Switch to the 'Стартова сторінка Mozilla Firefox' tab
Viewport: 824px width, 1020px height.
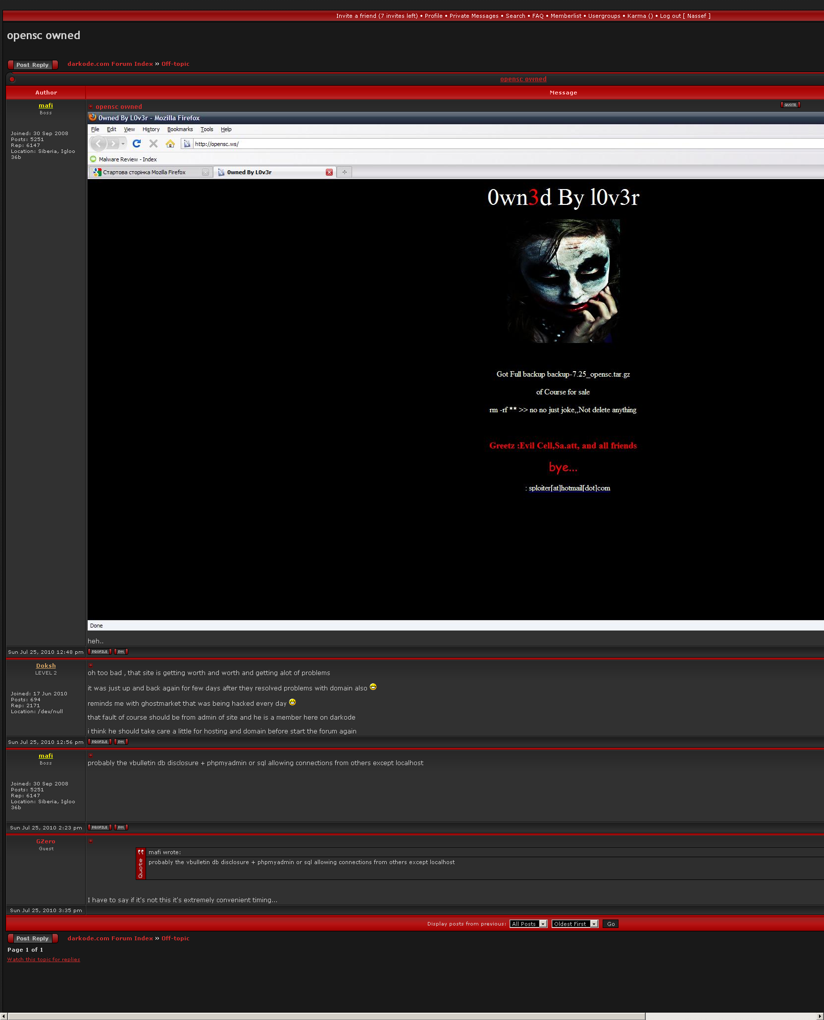(x=144, y=172)
